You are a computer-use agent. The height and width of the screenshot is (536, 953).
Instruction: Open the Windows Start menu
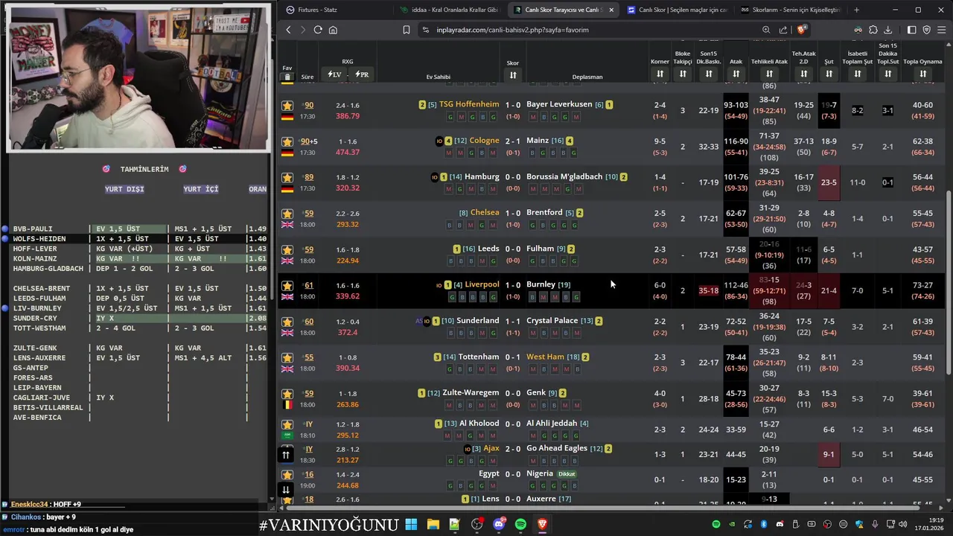coord(411,524)
